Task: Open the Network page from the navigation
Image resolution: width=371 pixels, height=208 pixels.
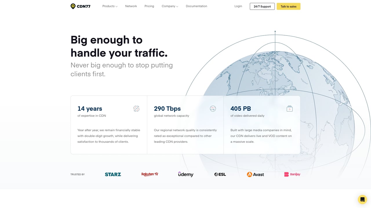Action: click(x=131, y=6)
